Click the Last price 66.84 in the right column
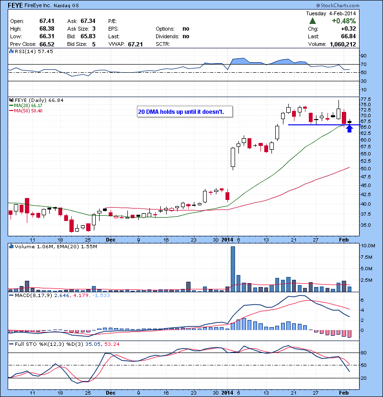The image size is (383, 397). click(x=349, y=36)
